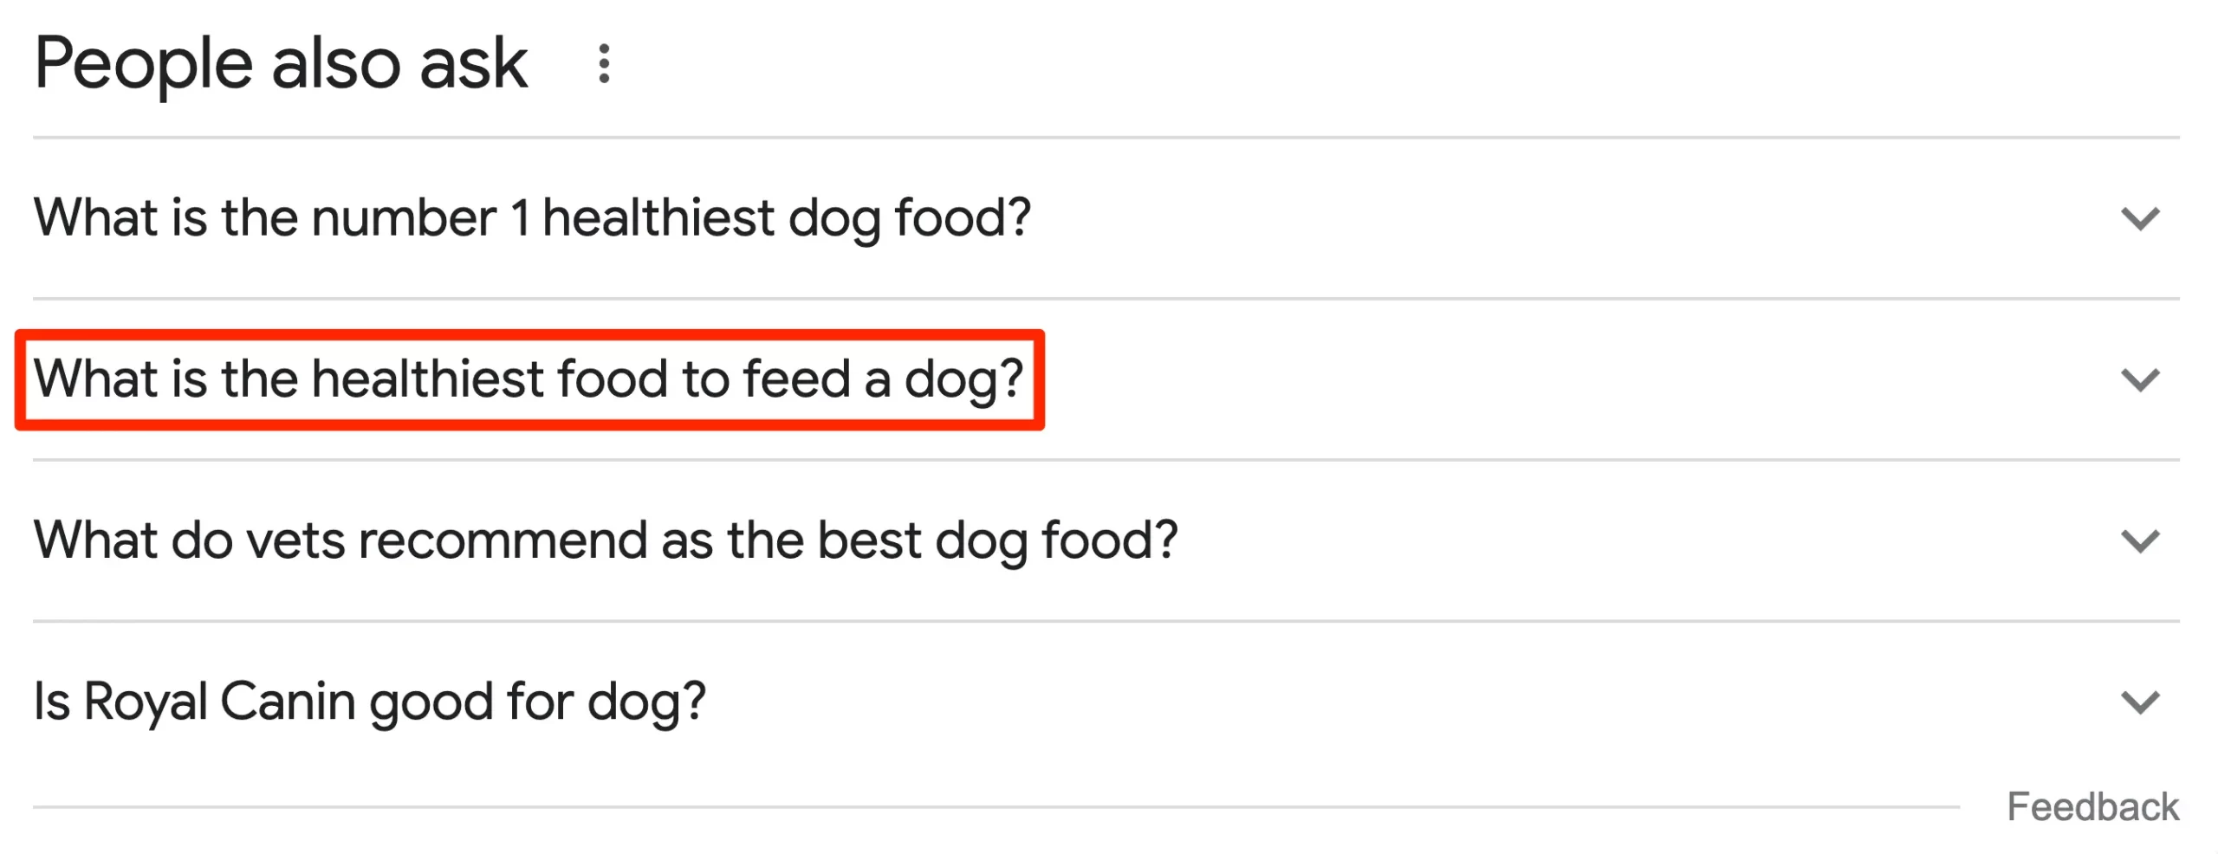Click chevron beside Royal Canin question

pos(2139,702)
